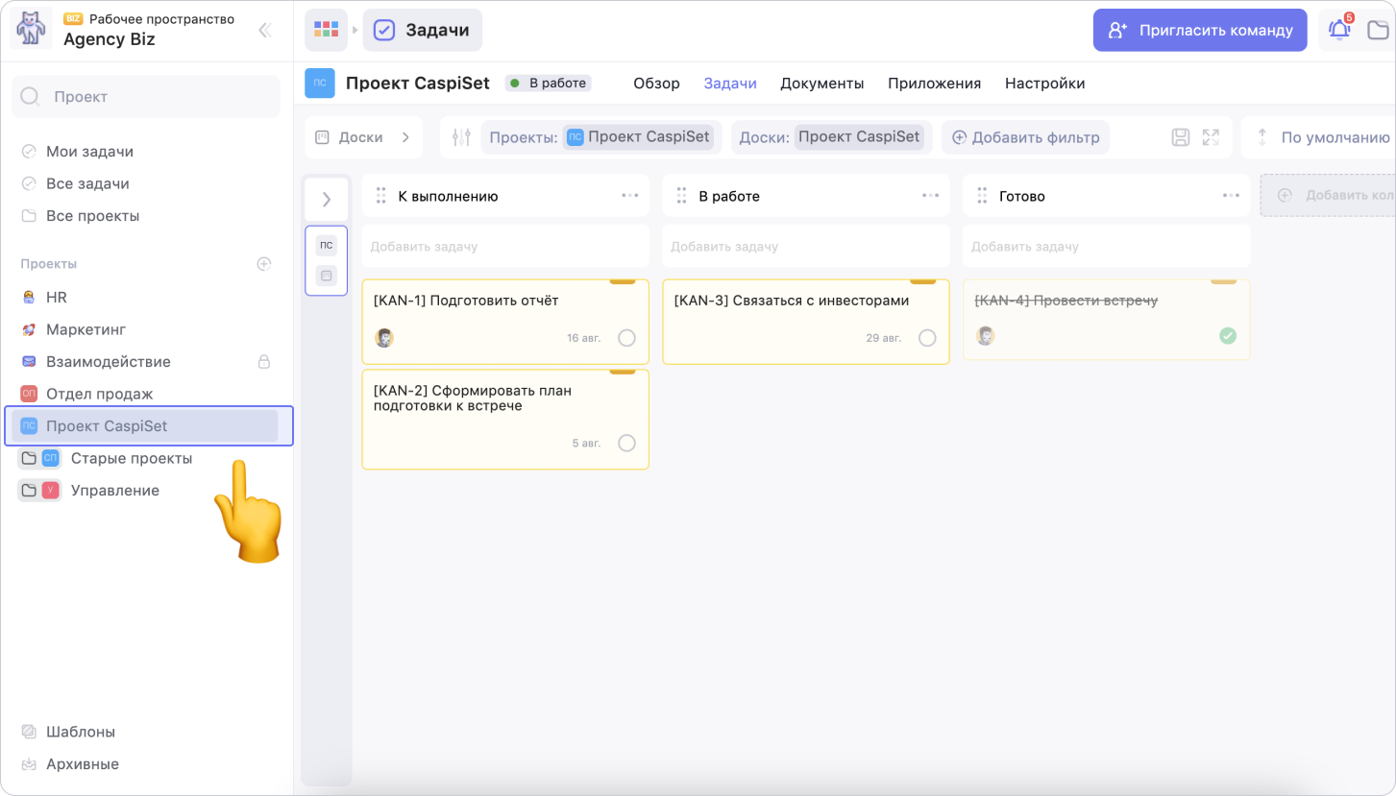Expand the Доски view selector
Viewport: 1396px width, 796px height.
click(363, 137)
